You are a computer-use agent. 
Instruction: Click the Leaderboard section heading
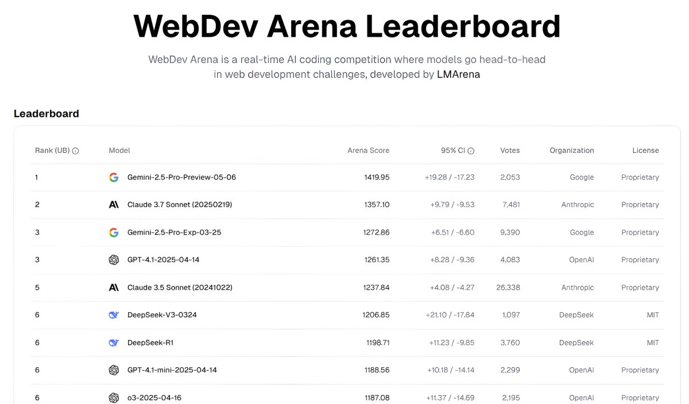click(47, 114)
